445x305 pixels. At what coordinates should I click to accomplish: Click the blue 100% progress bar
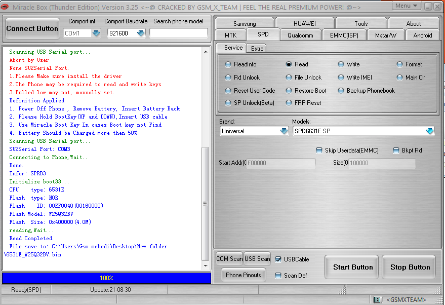106,278
